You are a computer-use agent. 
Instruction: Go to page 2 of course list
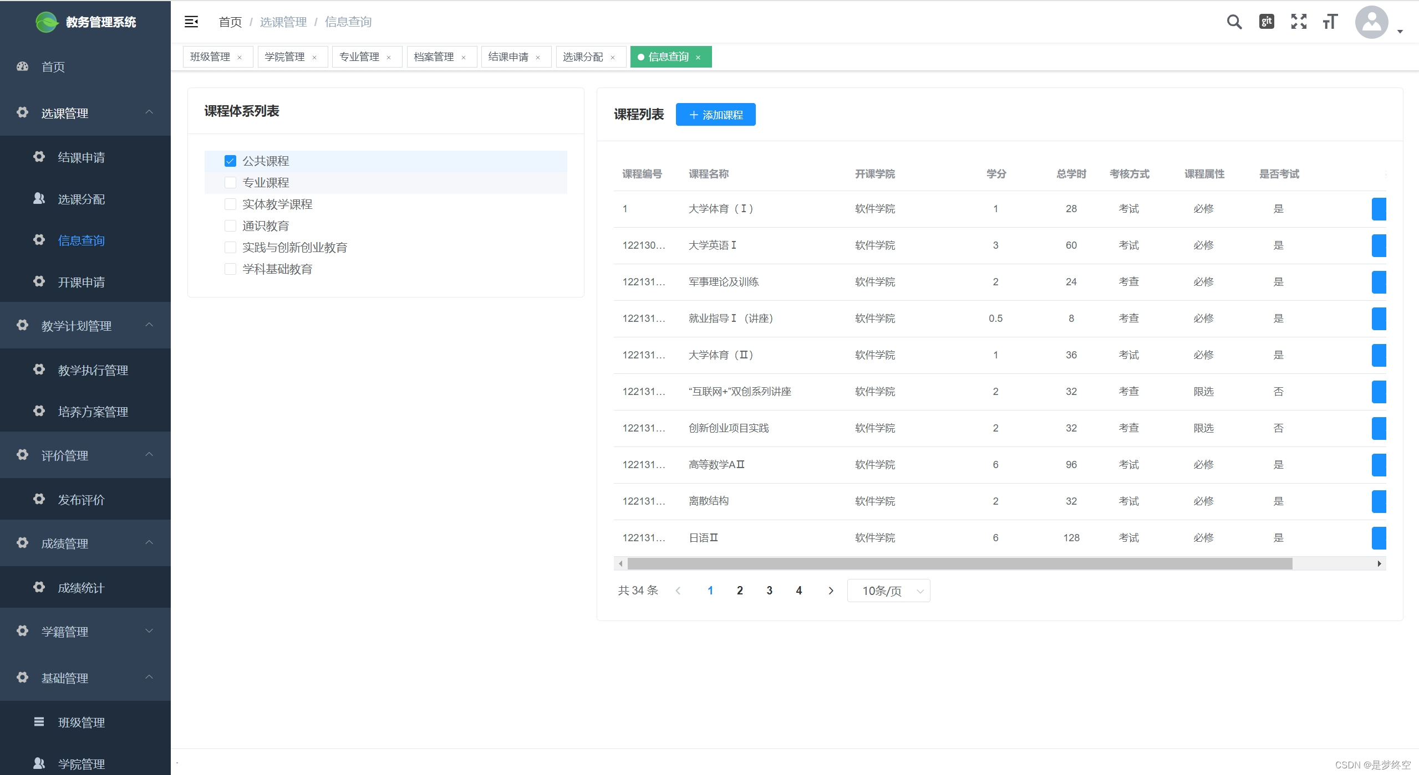point(740,591)
